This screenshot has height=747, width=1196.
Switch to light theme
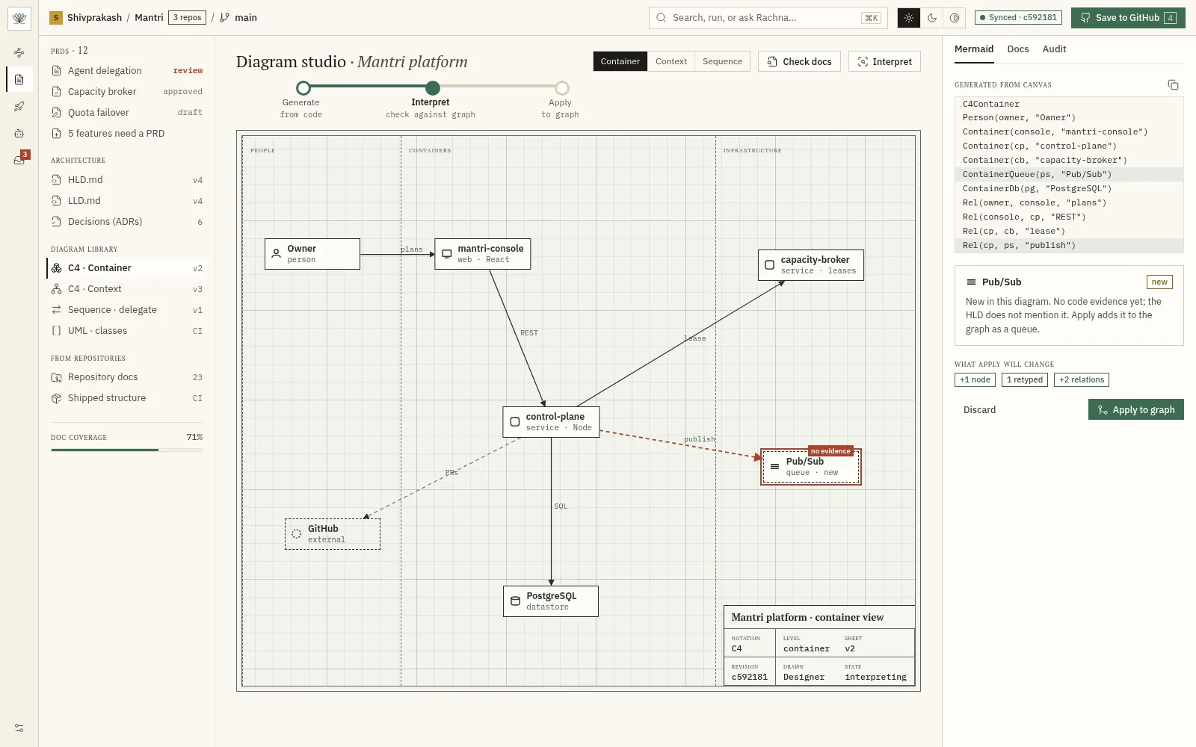tap(909, 18)
